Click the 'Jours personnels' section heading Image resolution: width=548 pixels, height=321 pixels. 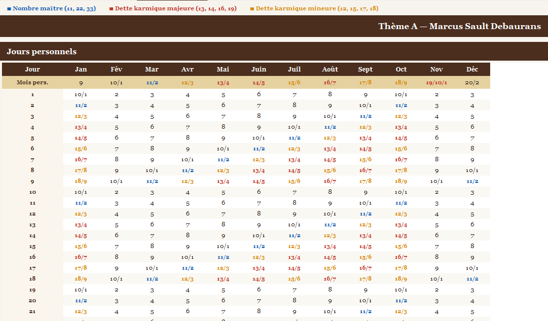[x=42, y=52]
